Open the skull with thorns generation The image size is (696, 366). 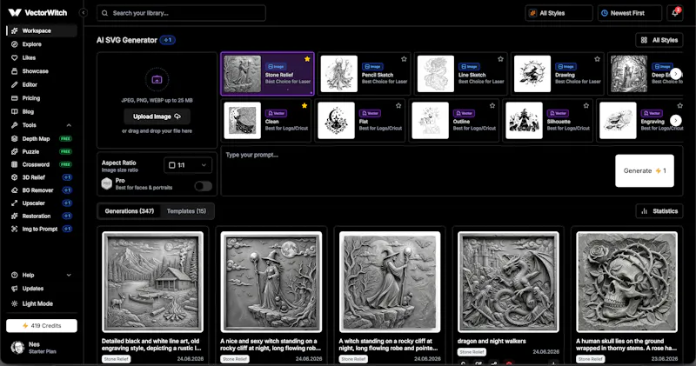click(626, 282)
